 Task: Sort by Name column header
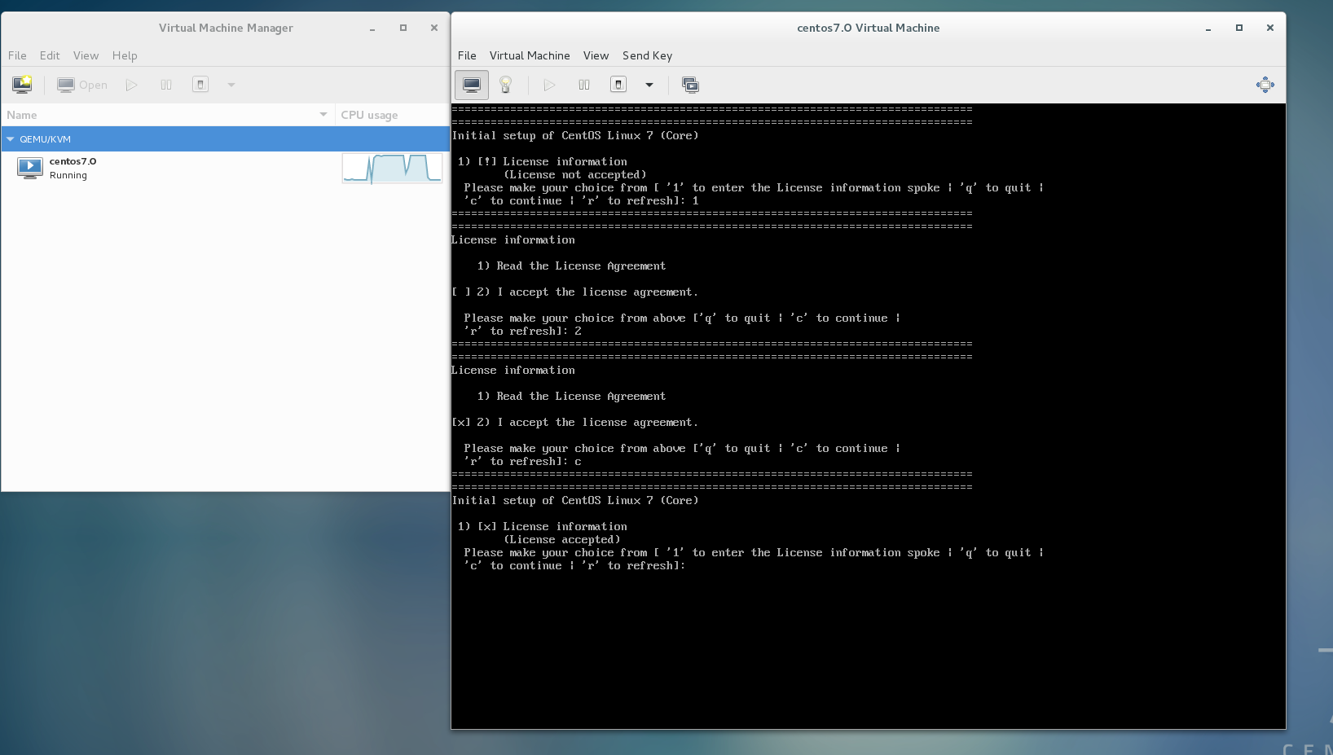[x=168, y=115]
